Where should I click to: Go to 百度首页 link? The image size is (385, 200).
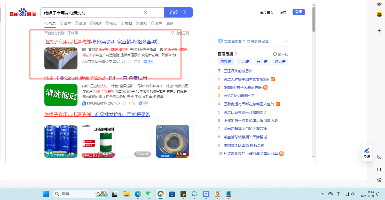click(x=267, y=12)
